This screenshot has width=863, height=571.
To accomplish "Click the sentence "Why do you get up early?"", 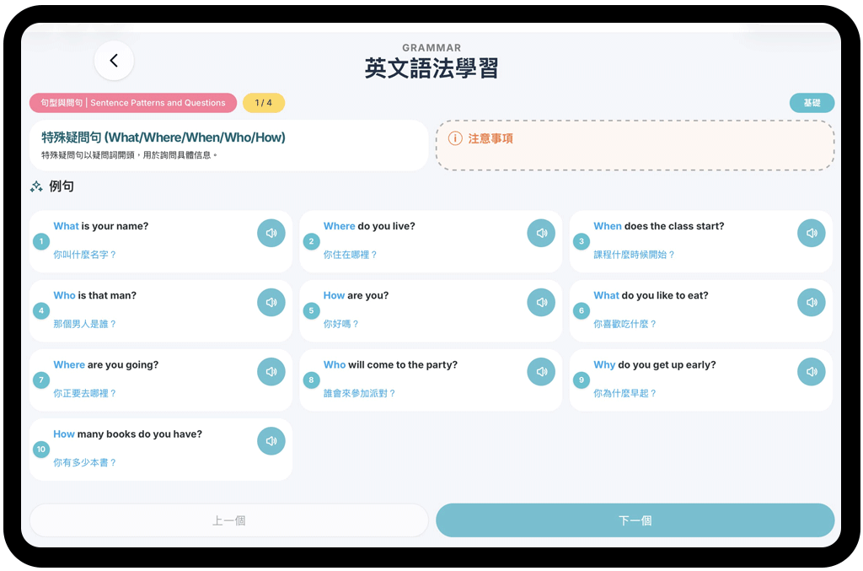I will pos(654,365).
